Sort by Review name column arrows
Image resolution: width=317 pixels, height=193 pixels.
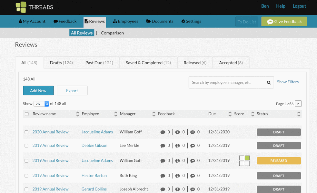(x=78, y=114)
